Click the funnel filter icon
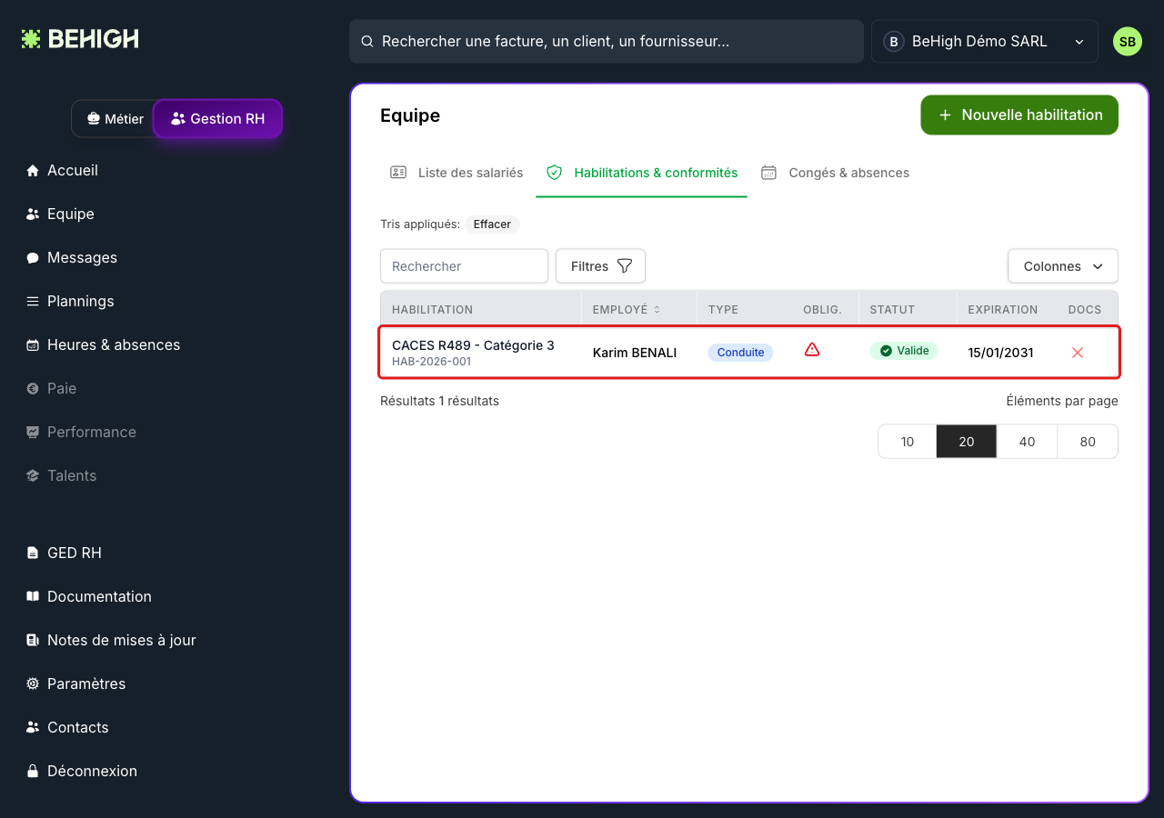The height and width of the screenshot is (818, 1164). 625,266
